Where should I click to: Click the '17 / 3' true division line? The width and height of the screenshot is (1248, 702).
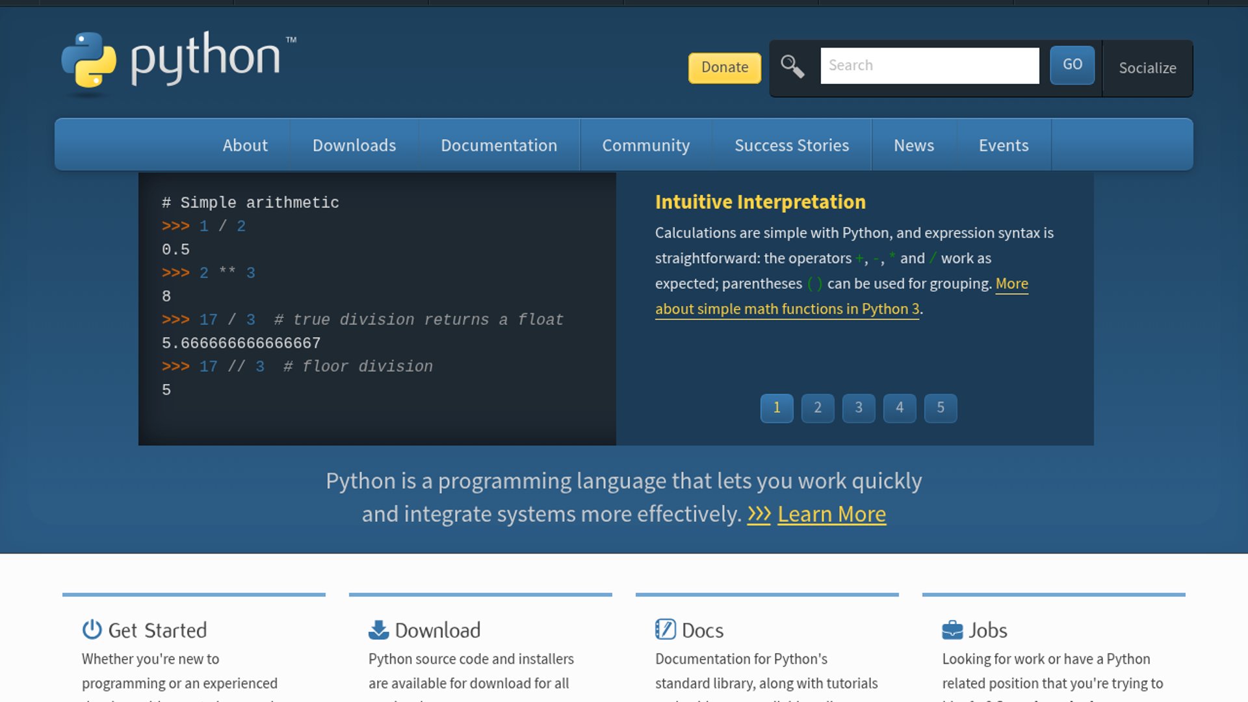coord(363,320)
